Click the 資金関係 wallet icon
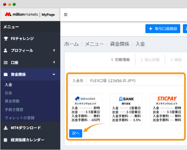The image size is (187, 150). 5,74
